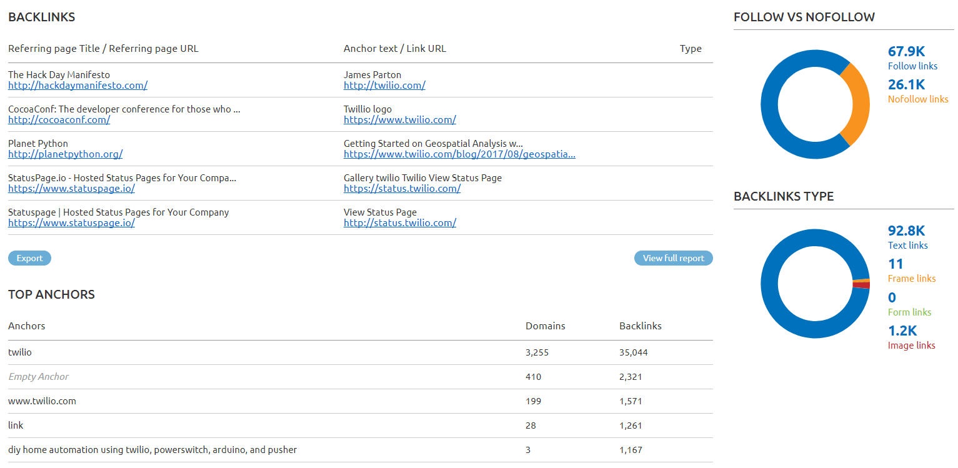Click the 0 Form links value
Image resolution: width=958 pixels, height=468 pixels.
click(x=892, y=298)
